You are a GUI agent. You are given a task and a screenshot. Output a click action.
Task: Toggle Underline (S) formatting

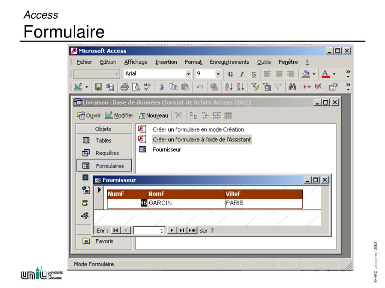tap(254, 74)
